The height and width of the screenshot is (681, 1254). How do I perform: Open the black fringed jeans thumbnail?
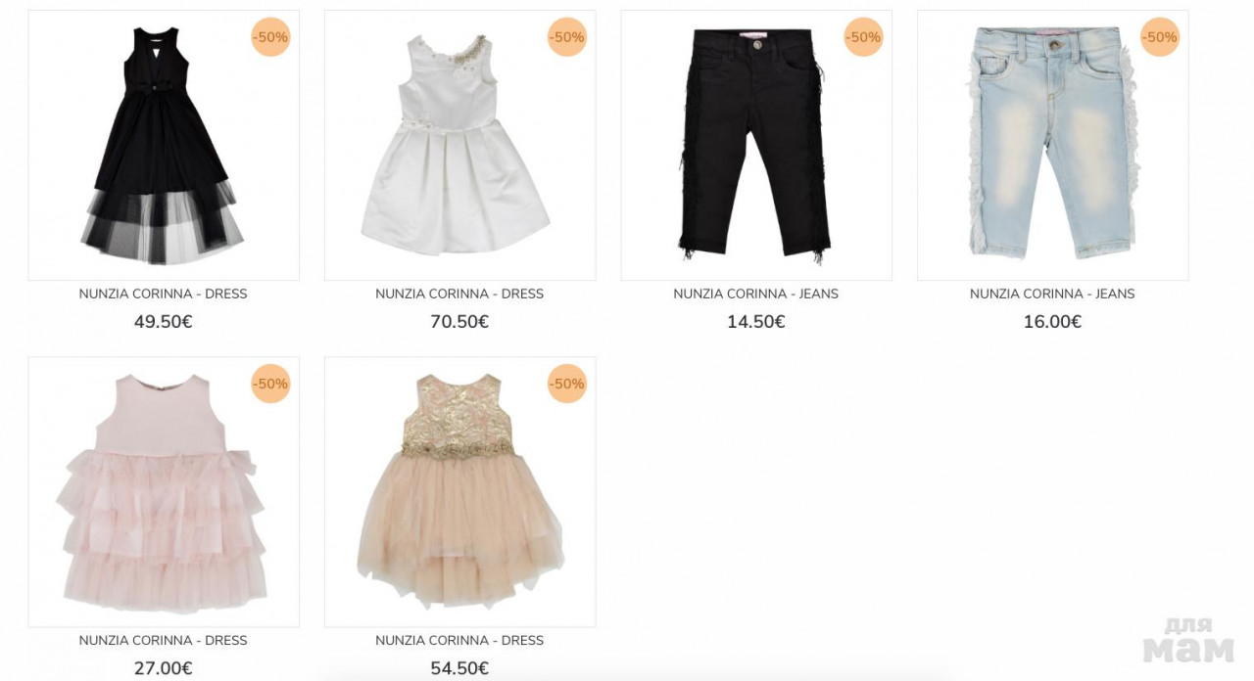(756, 145)
